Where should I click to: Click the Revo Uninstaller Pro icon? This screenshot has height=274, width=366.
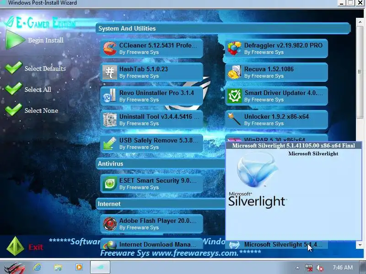[110, 96]
